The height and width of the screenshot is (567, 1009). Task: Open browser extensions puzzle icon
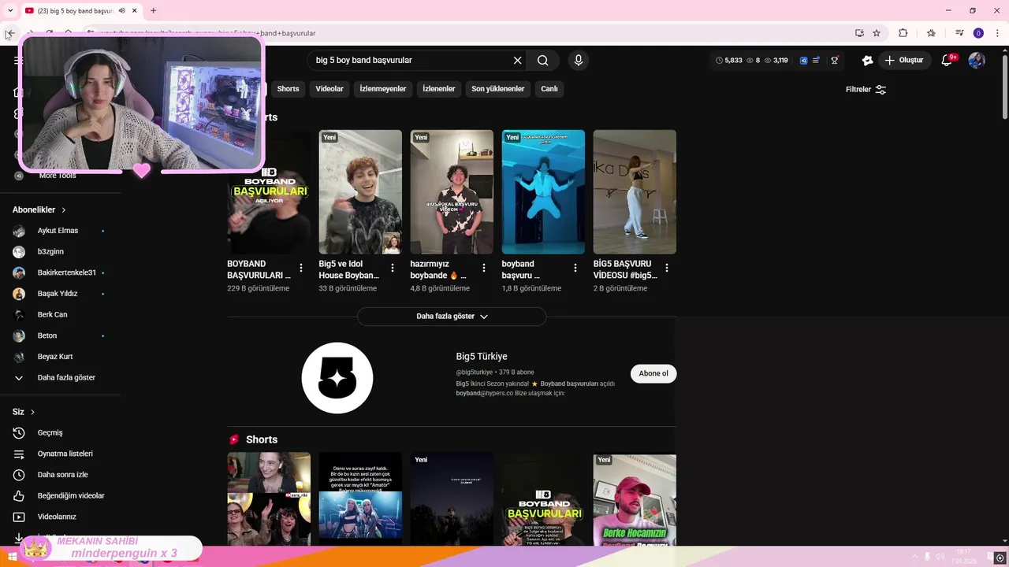point(903,33)
